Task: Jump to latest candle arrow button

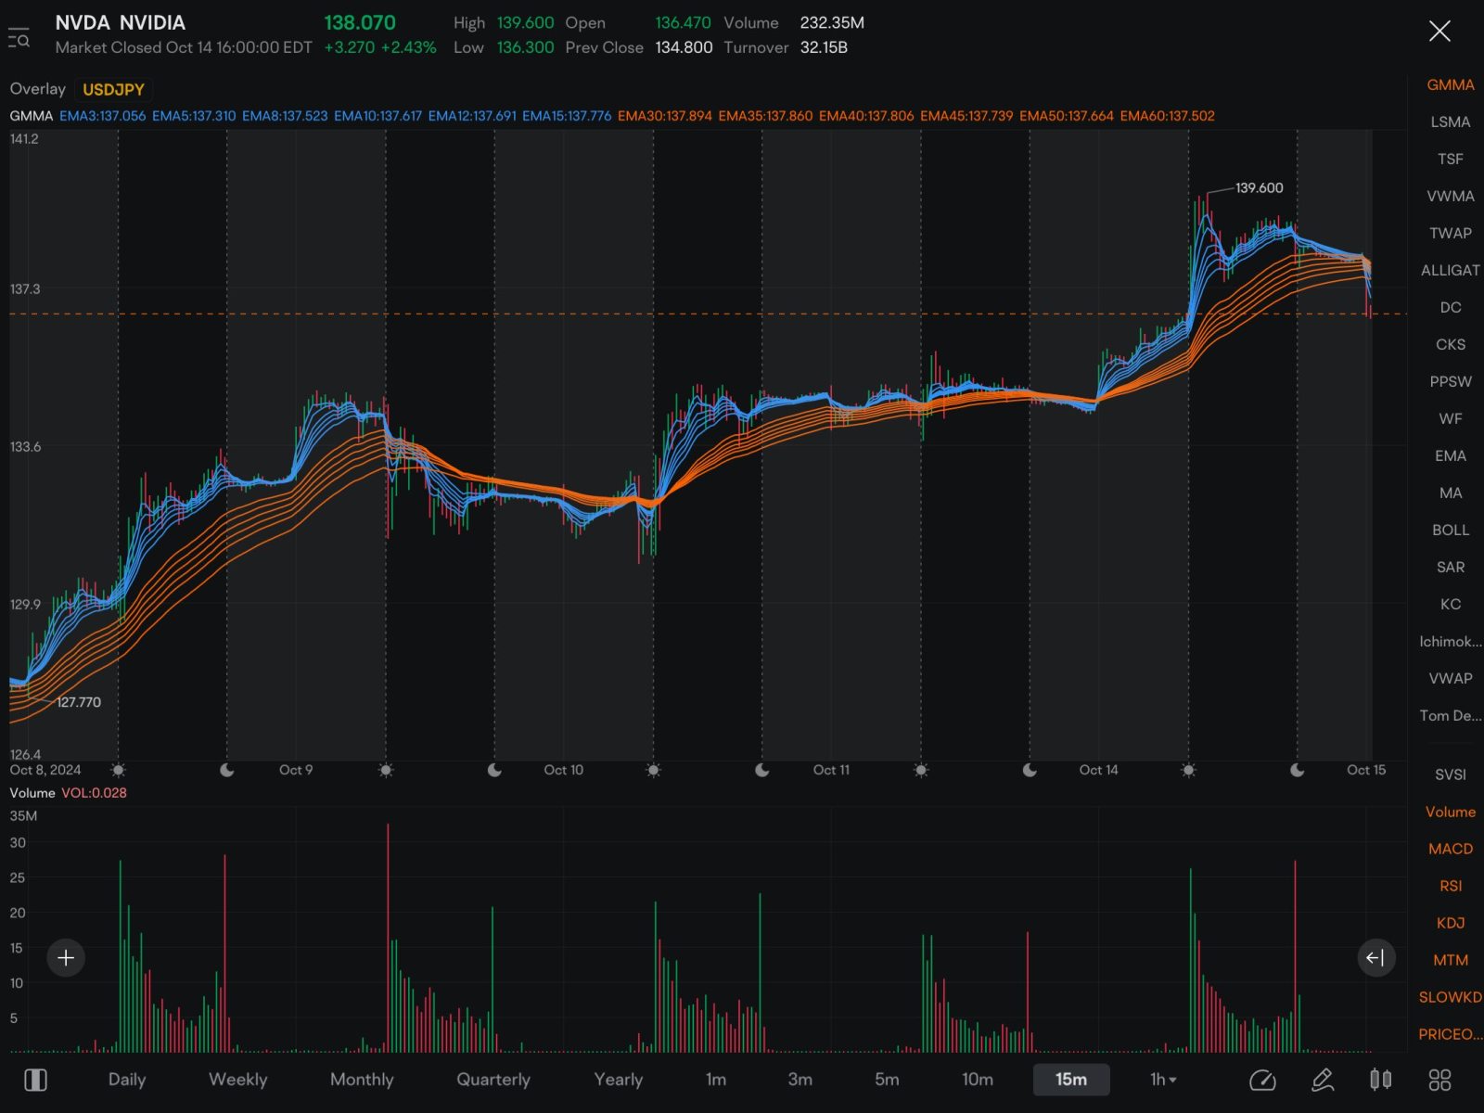Action: tap(1375, 957)
